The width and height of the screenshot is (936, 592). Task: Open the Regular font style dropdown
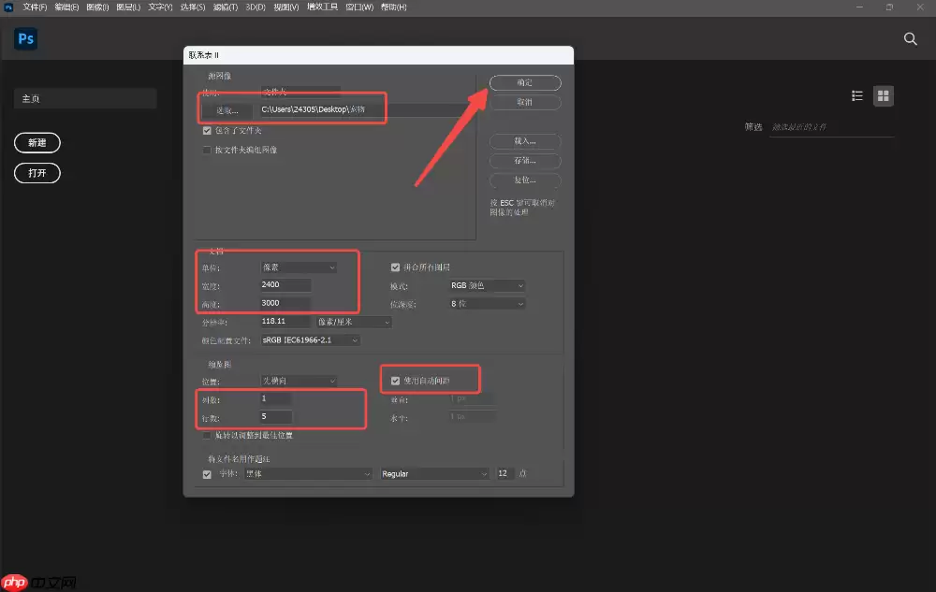point(434,473)
